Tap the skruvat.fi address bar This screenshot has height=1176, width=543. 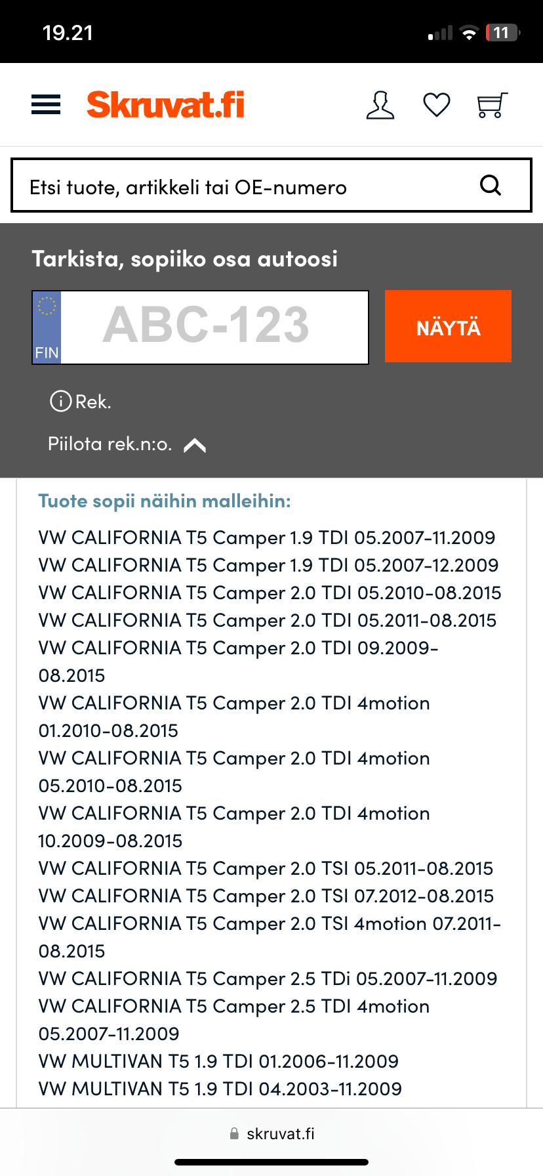pyautogui.click(x=271, y=1133)
